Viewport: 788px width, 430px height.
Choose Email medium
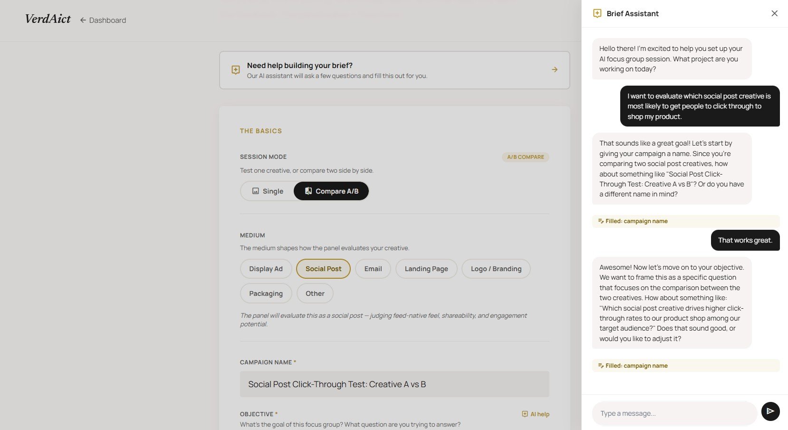pos(373,269)
